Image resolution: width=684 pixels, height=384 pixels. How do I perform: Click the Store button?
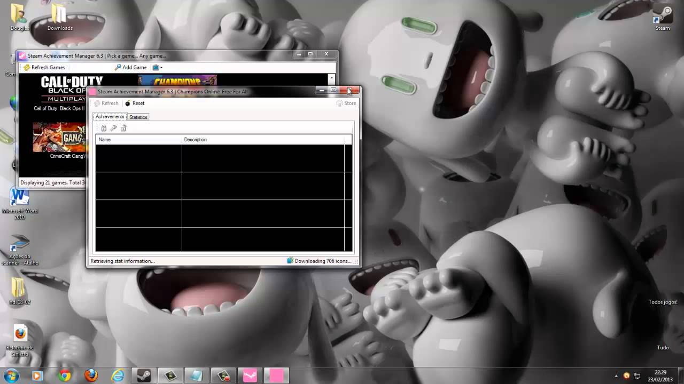pos(346,103)
